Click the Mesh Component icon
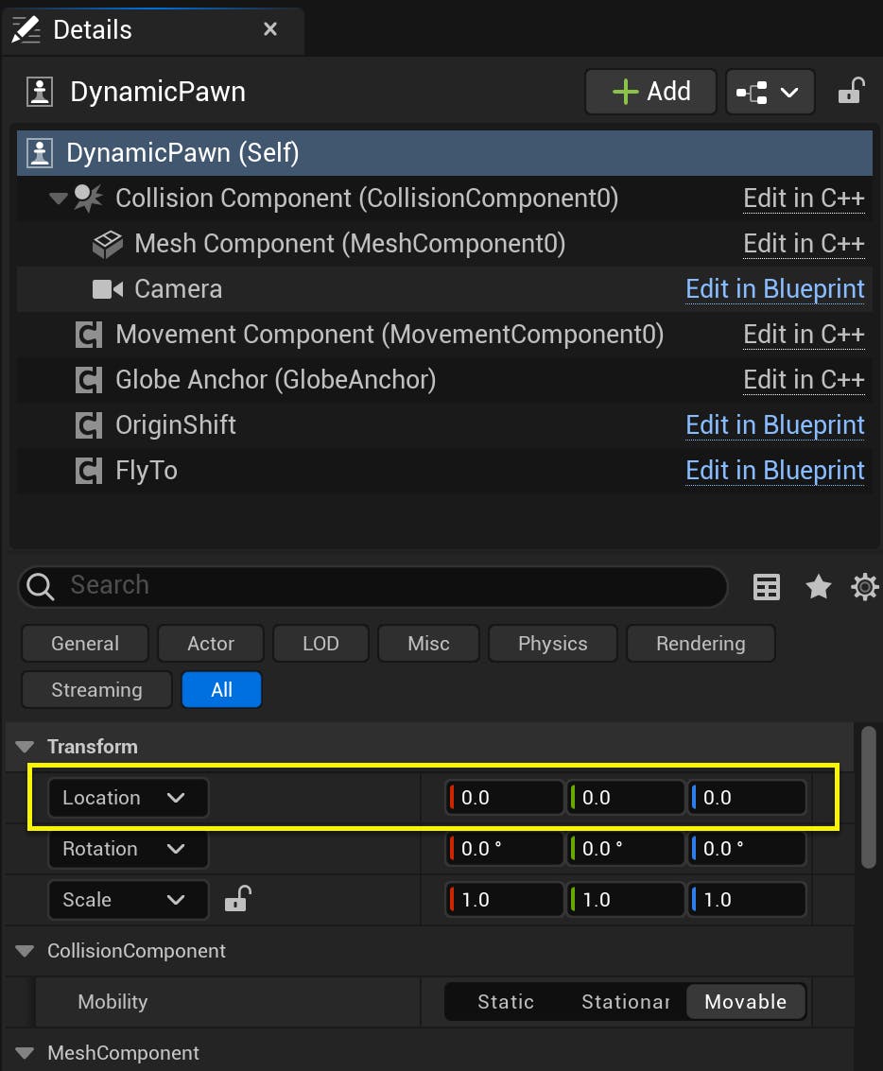The width and height of the screenshot is (883, 1071). coord(106,243)
